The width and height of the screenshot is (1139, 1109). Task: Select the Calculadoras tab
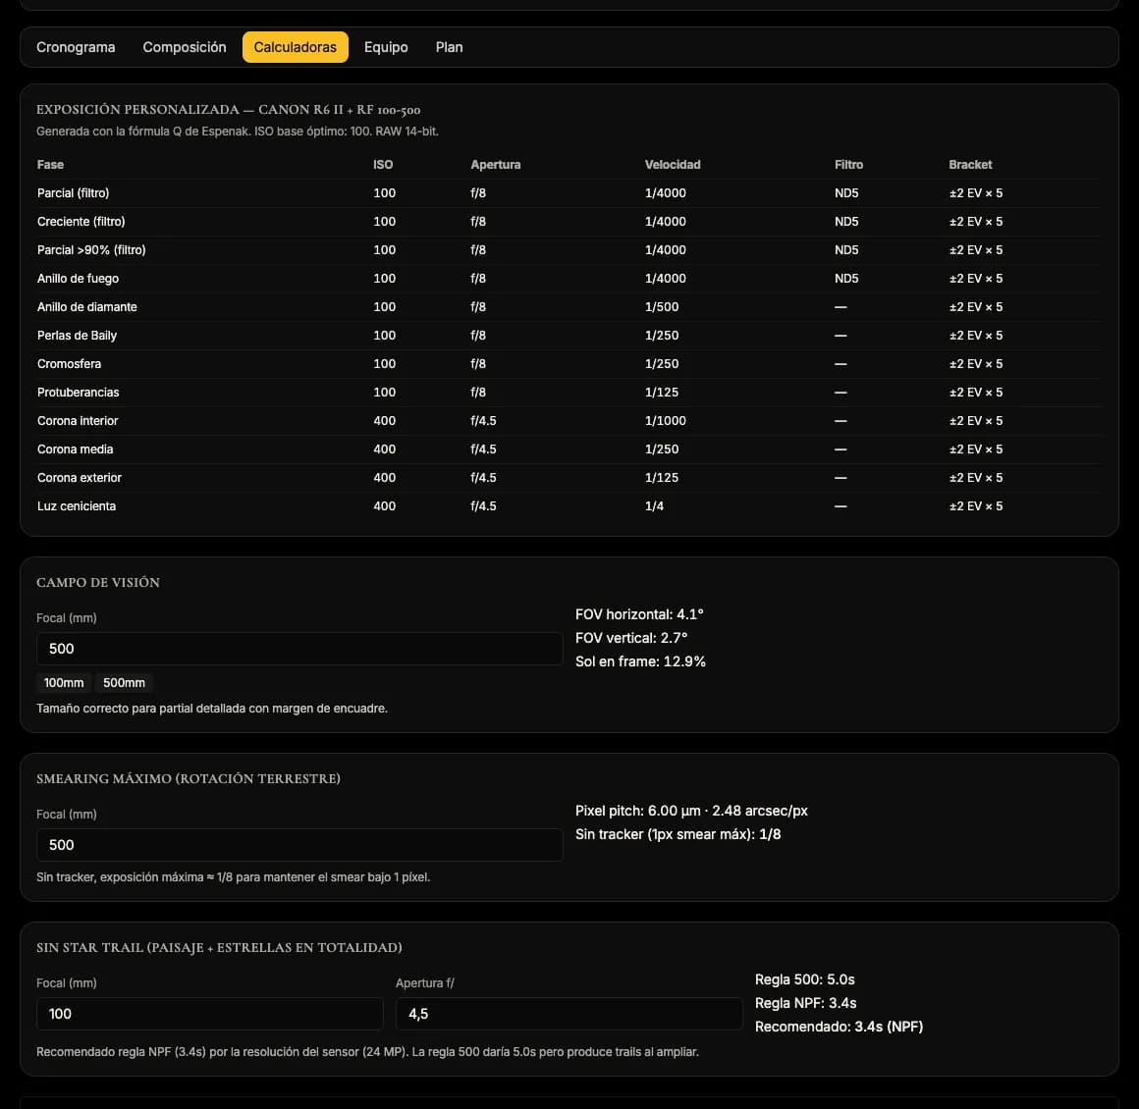(295, 47)
